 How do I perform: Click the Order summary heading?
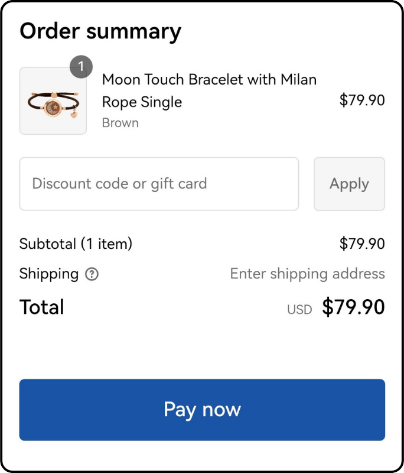[100, 32]
